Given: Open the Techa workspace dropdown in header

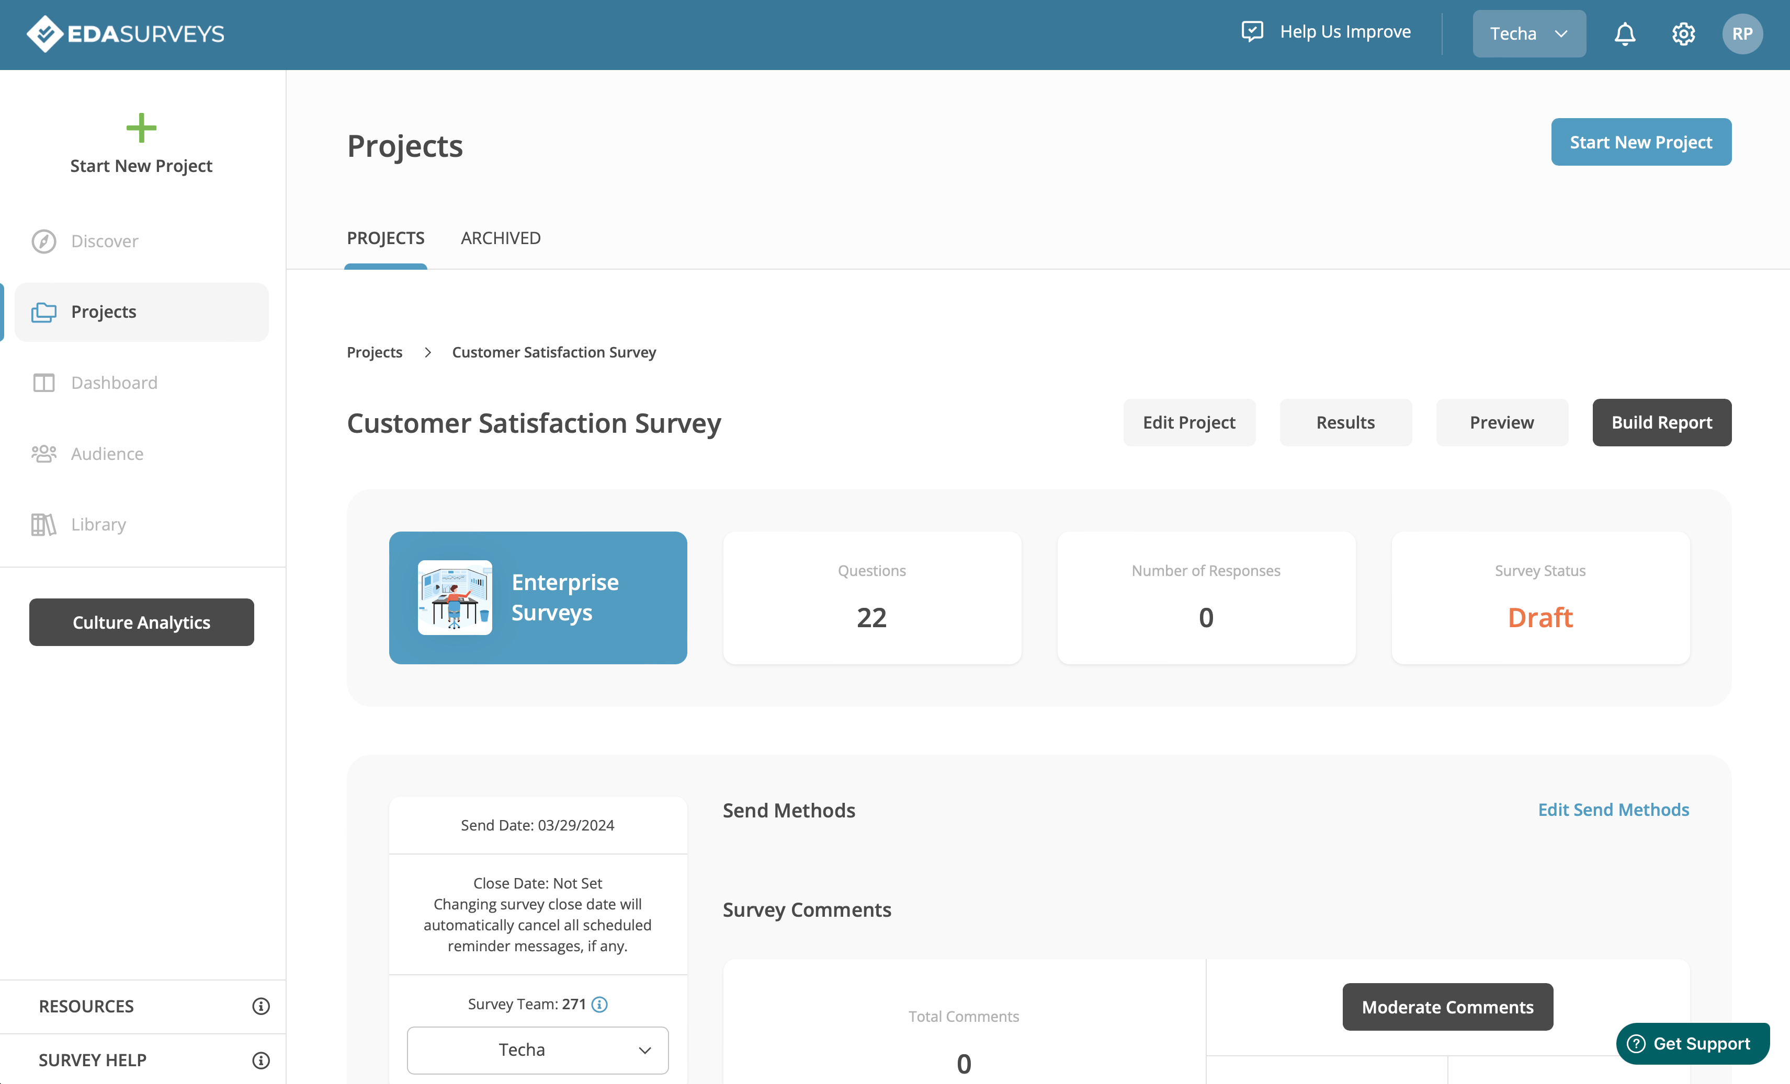Looking at the screenshot, I should (x=1529, y=33).
